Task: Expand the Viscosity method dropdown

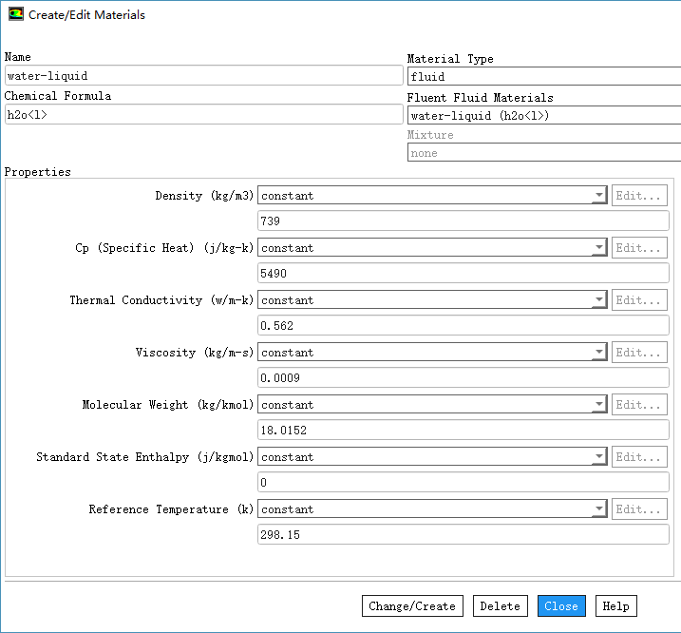Action: pos(432,353)
